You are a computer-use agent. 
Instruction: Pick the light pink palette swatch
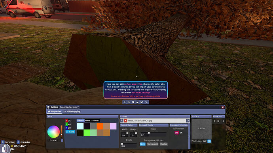[x=113, y=126]
